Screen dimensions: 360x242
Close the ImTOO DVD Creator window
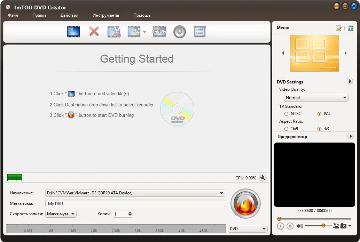pyautogui.click(x=354, y=6)
